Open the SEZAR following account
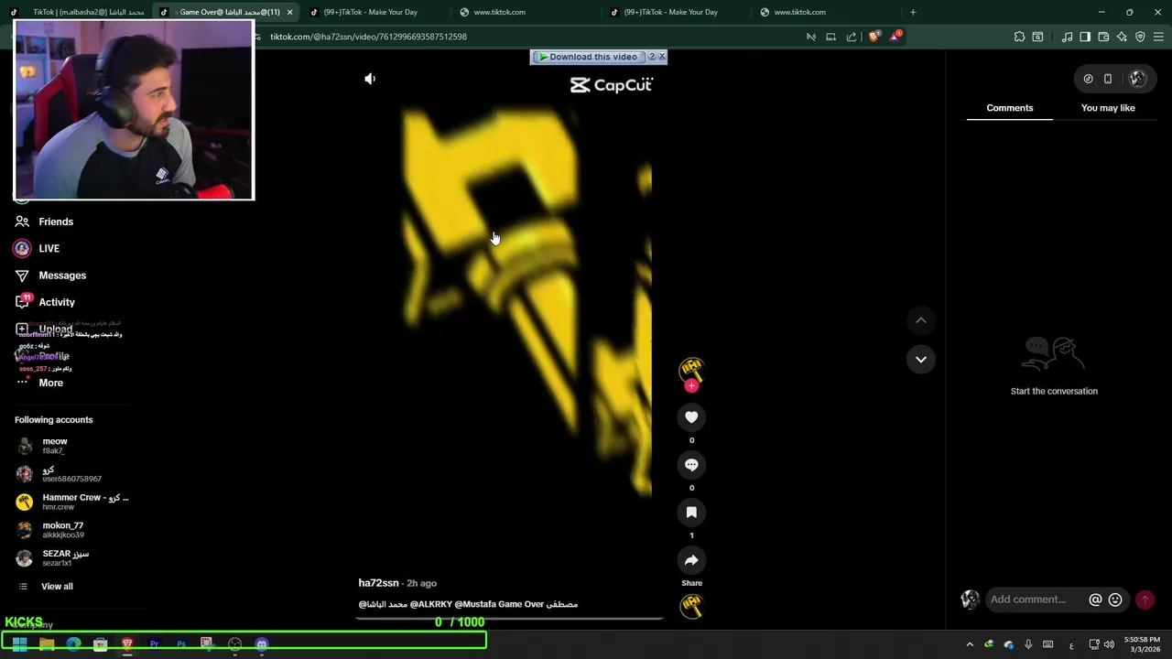 click(64, 557)
